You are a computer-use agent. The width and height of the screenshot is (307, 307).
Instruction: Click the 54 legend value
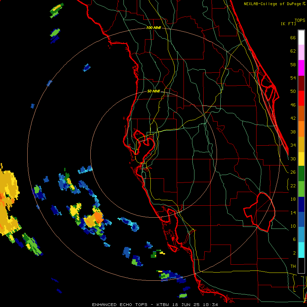[x=293, y=78]
